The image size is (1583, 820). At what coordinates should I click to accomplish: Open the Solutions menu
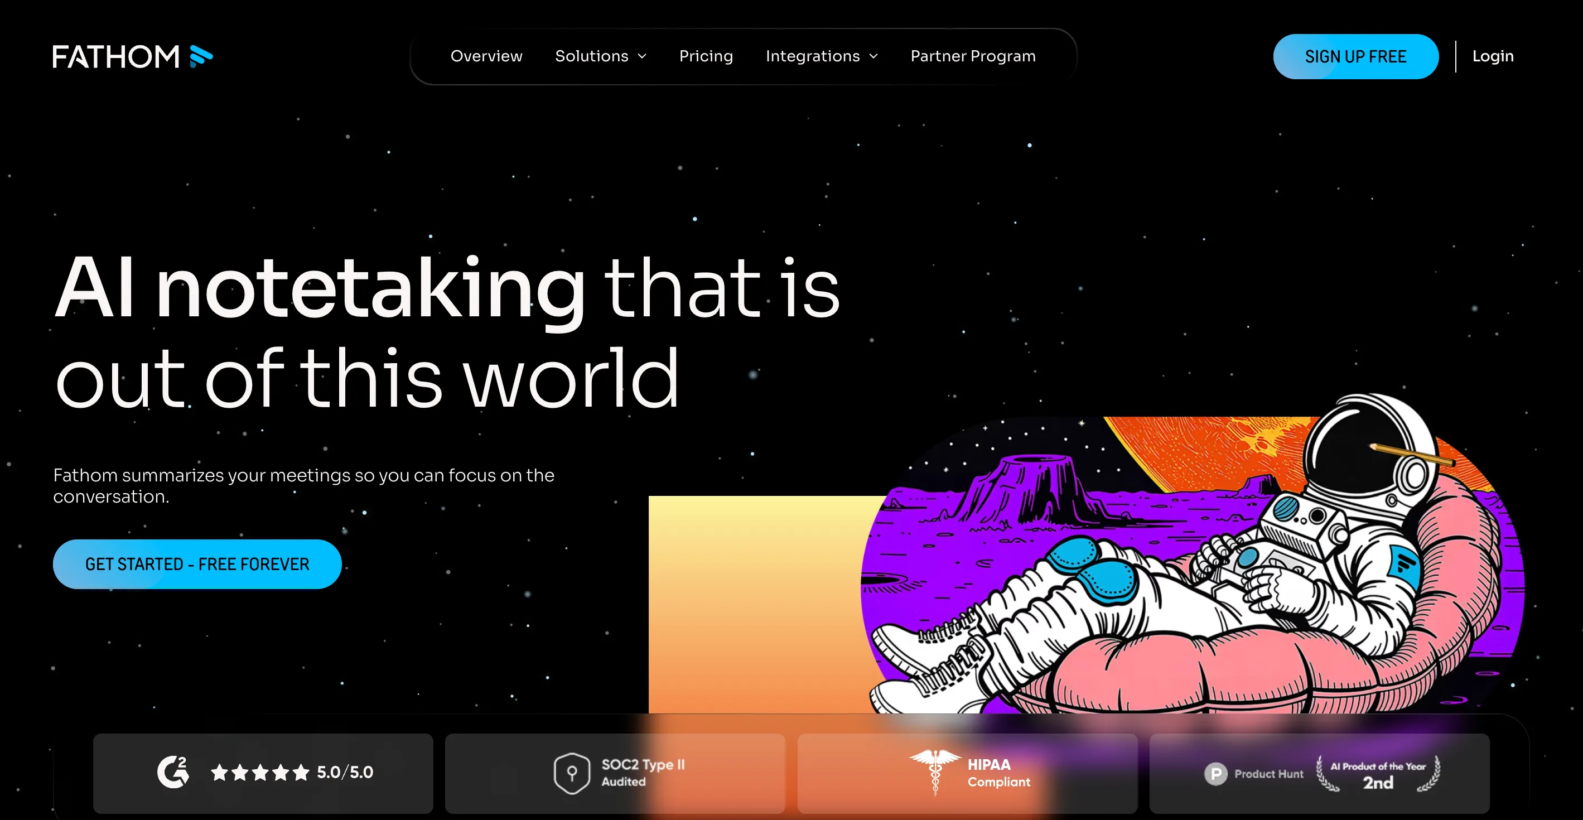pyautogui.click(x=591, y=56)
